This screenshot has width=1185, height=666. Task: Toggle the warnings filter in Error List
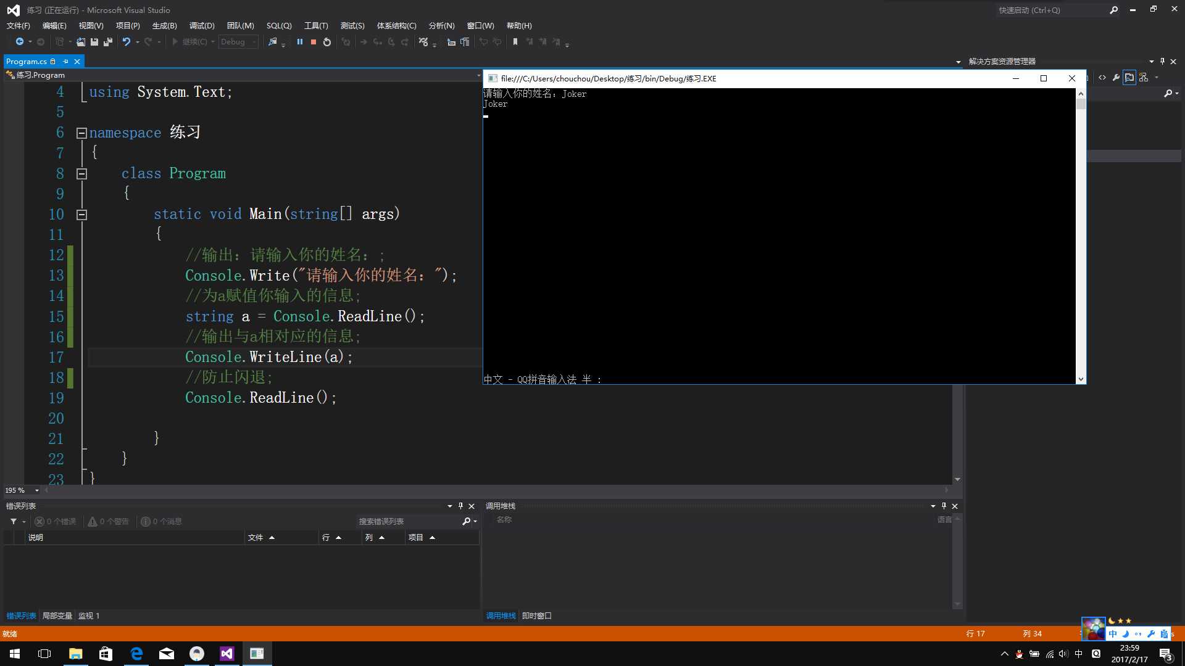click(109, 522)
